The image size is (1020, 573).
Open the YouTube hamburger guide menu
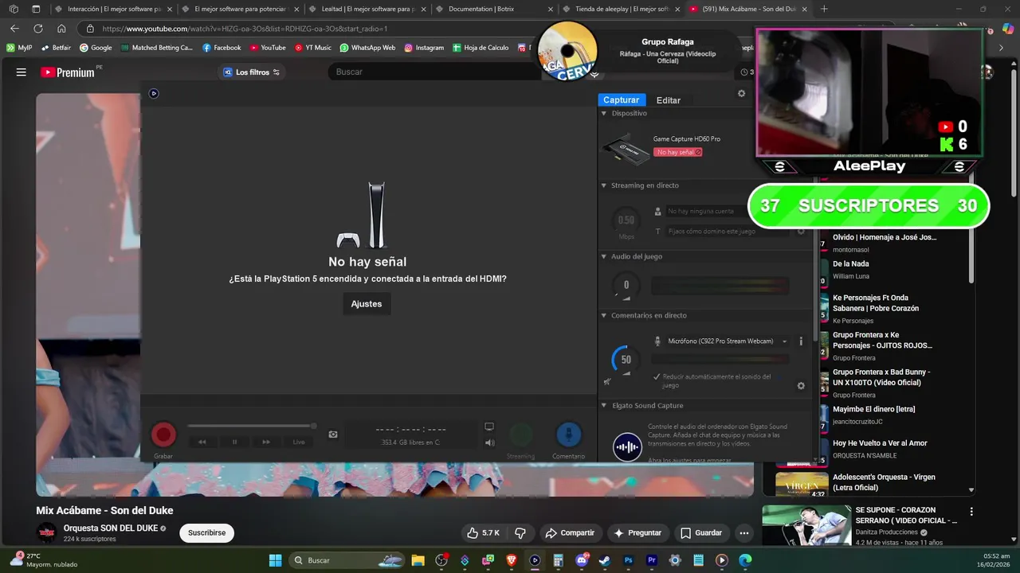pyautogui.click(x=21, y=72)
